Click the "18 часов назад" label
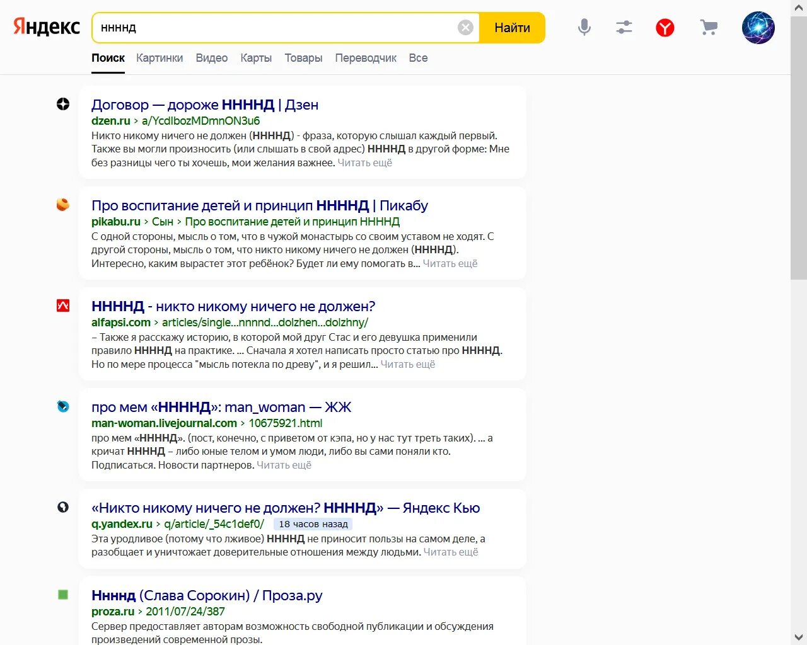The height and width of the screenshot is (645, 807). 313,524
